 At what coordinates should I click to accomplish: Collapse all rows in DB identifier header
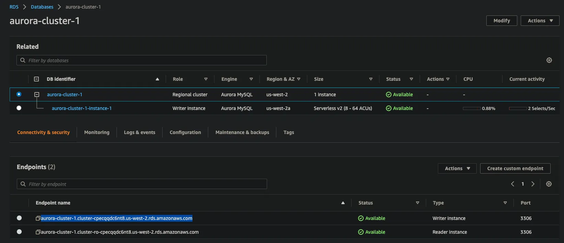point(36,79)
